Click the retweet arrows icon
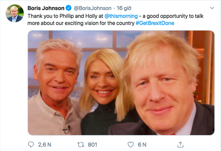The height and width of the screenshot is (151, 221). 81,145
